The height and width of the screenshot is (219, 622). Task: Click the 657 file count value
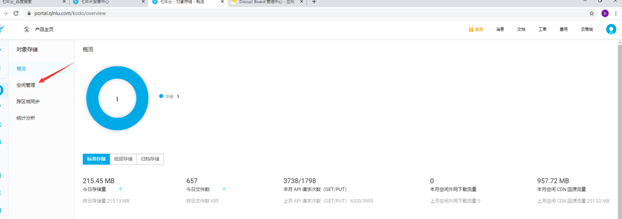[x=192, y=181]
